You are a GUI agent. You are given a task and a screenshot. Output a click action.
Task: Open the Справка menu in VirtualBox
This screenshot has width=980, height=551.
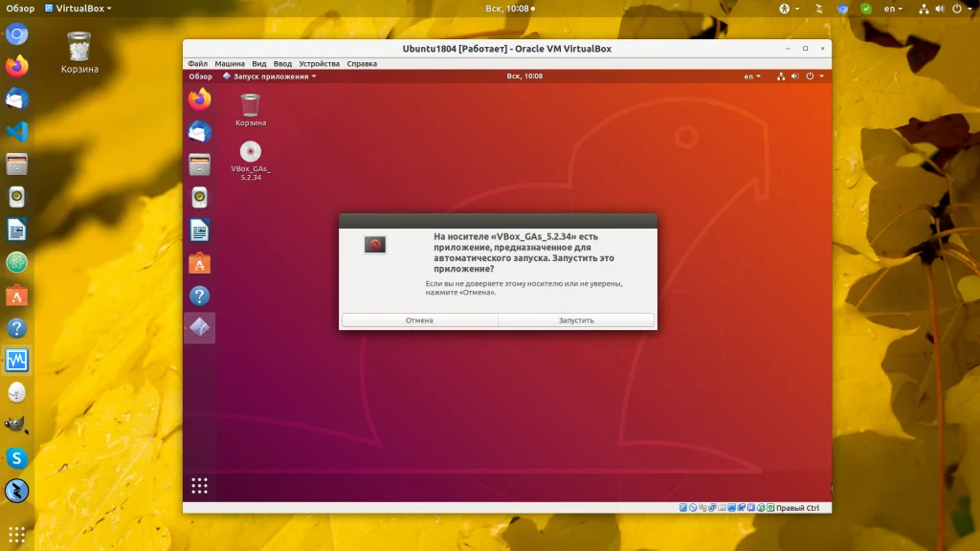point(361,64)
